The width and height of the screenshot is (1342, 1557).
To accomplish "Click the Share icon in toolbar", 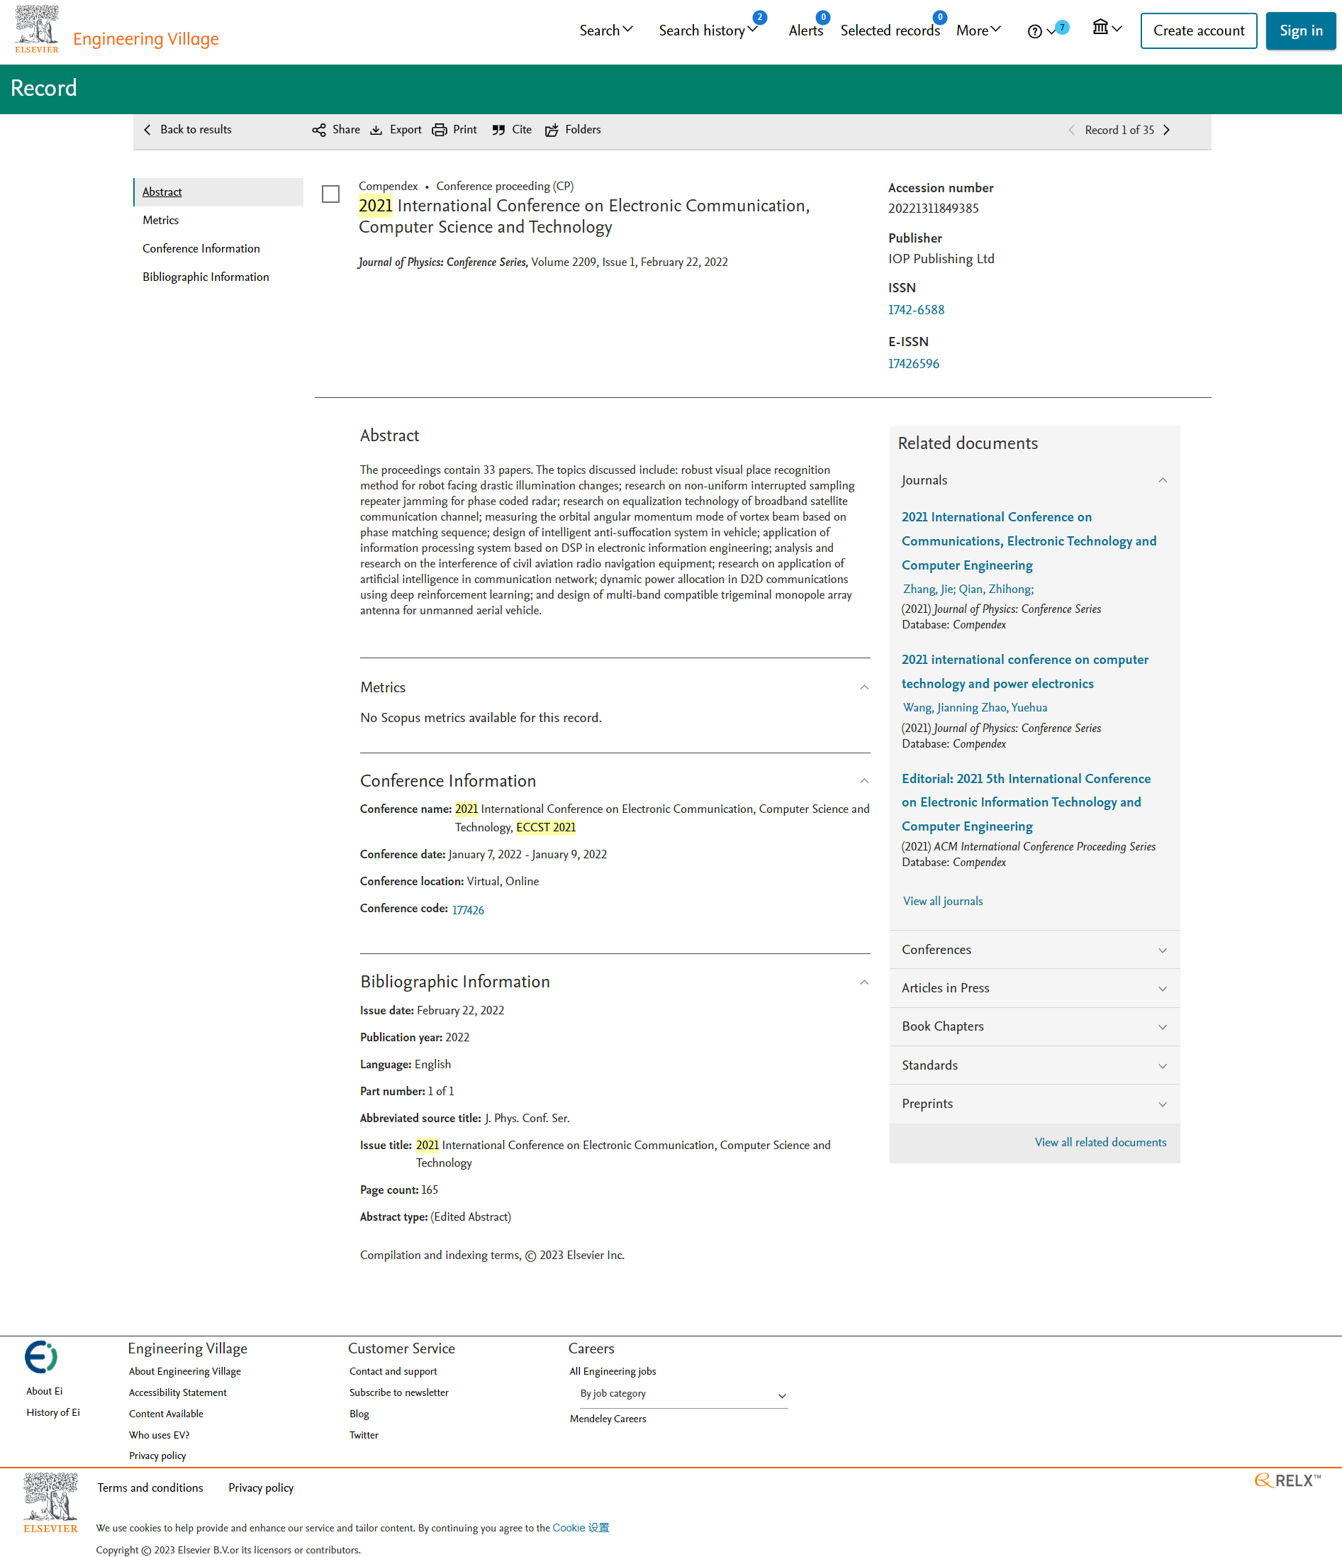I will coord(319,130).
